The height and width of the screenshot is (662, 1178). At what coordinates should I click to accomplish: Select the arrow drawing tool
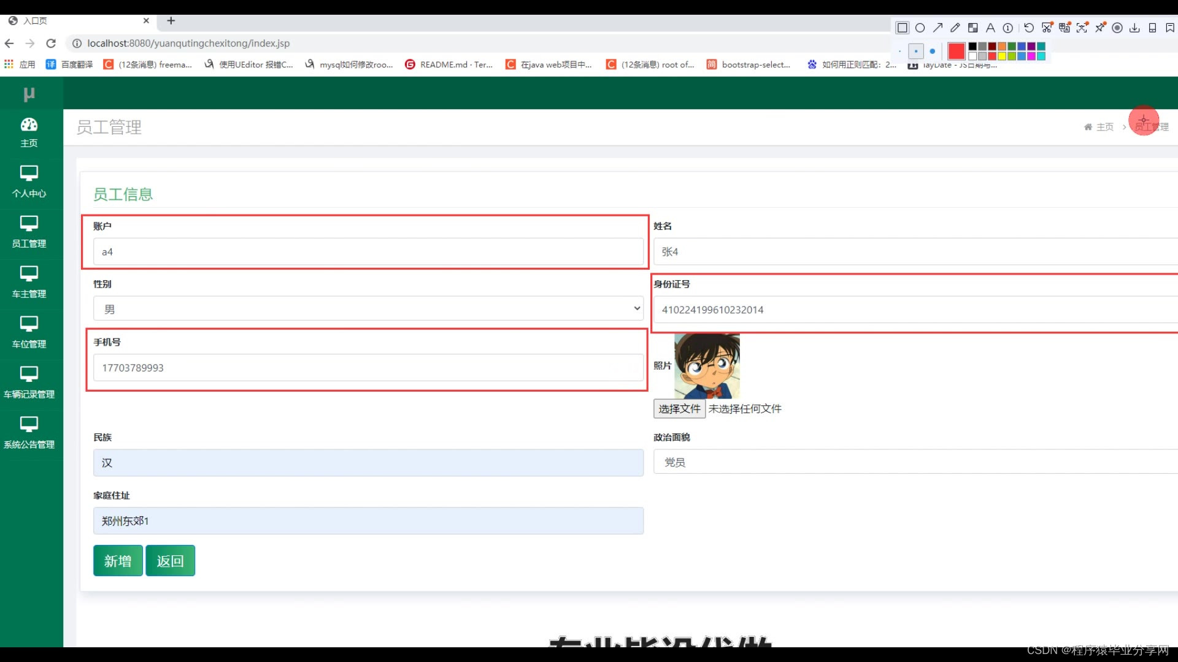(937, 28)
